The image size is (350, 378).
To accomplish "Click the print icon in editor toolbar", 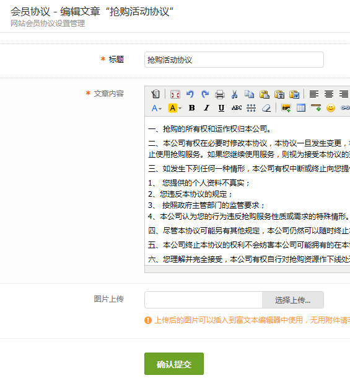I will pos(220,94).
